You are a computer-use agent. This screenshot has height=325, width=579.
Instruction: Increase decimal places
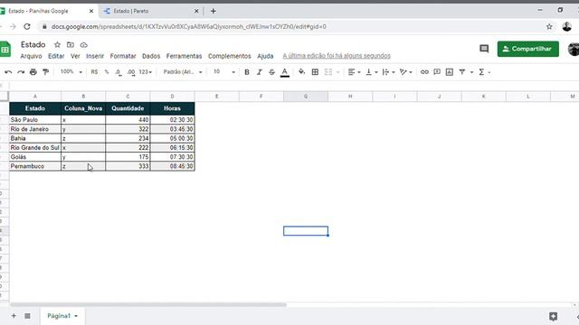pyautogui.click(x=131, y=72)
